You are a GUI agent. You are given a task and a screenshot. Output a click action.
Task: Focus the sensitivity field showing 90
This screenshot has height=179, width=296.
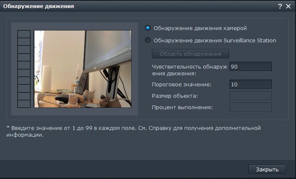pos(251,67)
